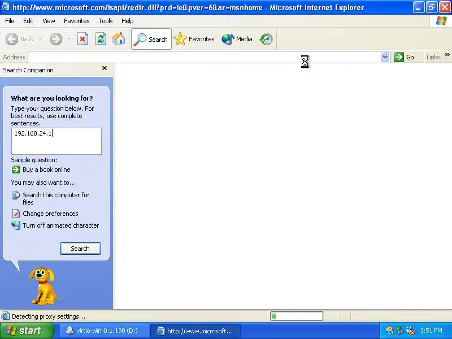Click the 'Search Companion' pane title
Viewport: 452px width, 339px height.
(28, 70)
